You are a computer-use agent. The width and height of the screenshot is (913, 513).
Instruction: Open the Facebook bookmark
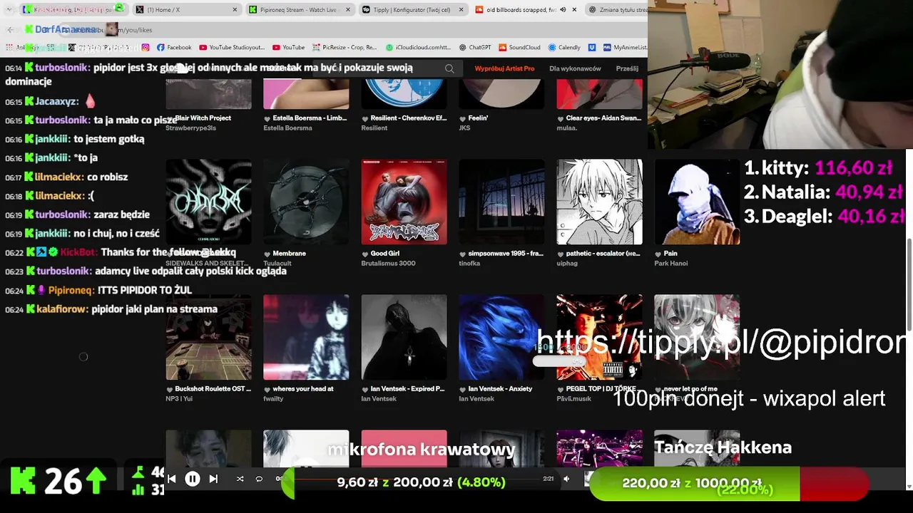tap(174, 47)
